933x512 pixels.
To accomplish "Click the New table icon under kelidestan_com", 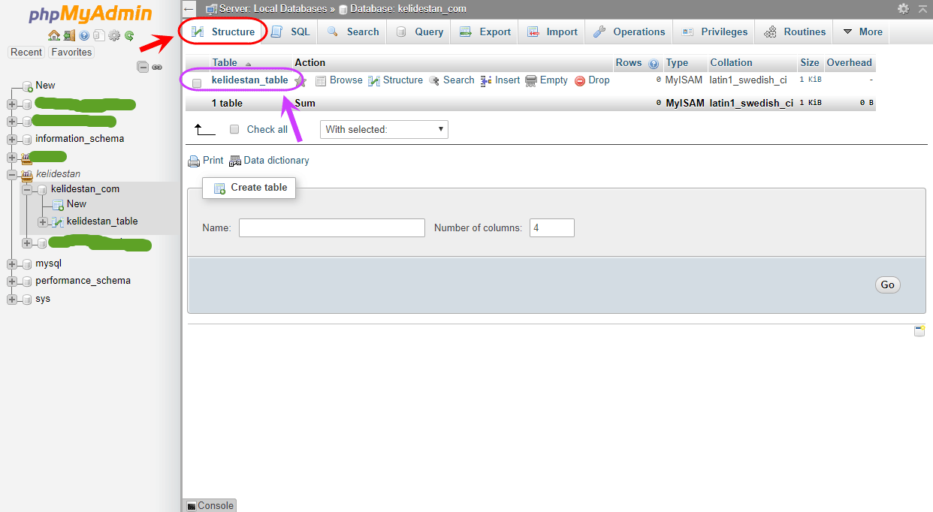I will [x=58, y=205].
